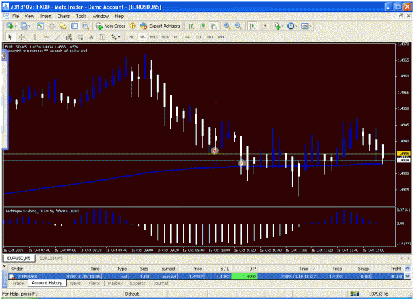
Task: Switch to the Trade terminal tab
Action: point(19,283)
